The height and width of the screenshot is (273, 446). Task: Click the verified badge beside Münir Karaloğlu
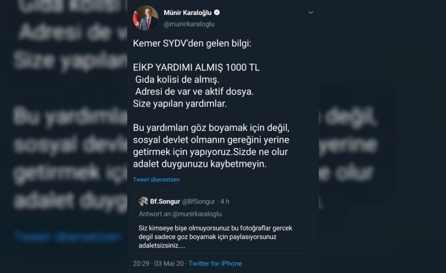click(217, 12)
